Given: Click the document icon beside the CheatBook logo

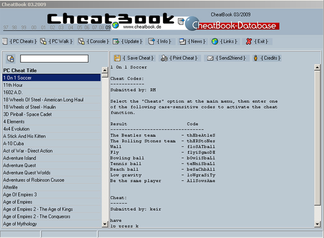Looking at the screenshot, I should click(181, 21).
